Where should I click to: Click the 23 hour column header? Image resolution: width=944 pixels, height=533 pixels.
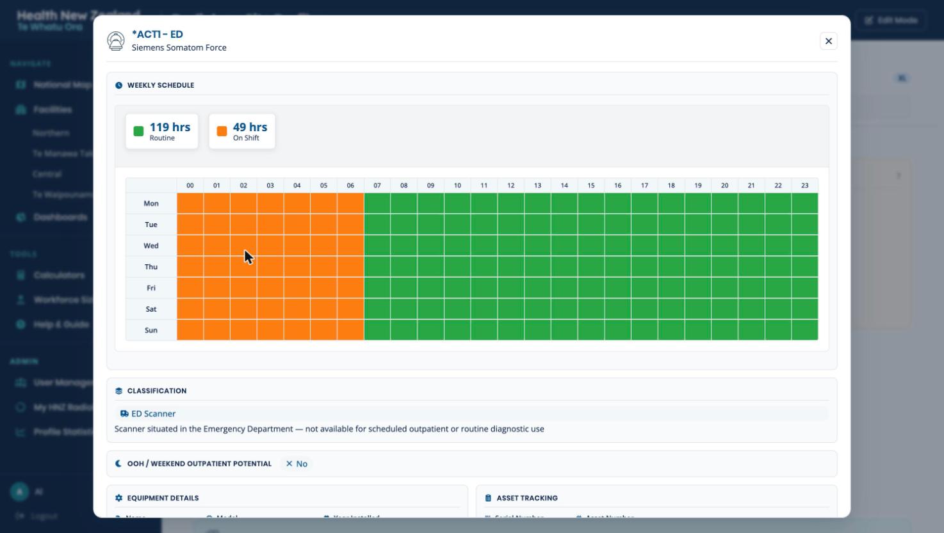click(805, 186)
